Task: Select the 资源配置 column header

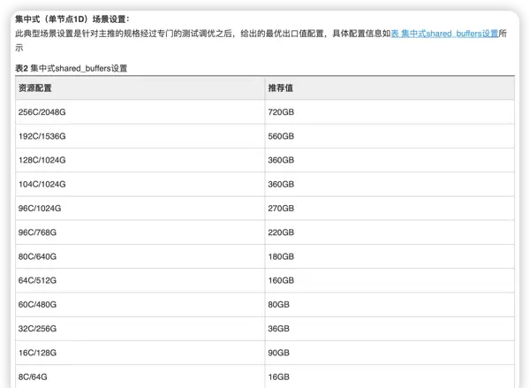Action: point(35,88)
